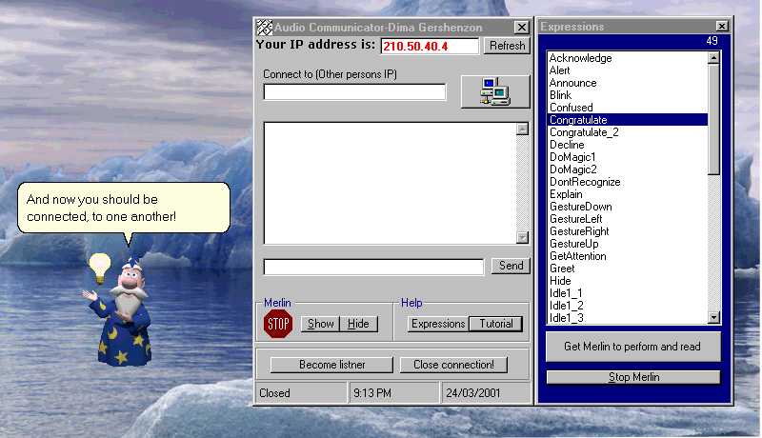The width and height of the screenshot is (762, 438).
Task: Click the network computers connect icon button
Action: tap(494, 91)
